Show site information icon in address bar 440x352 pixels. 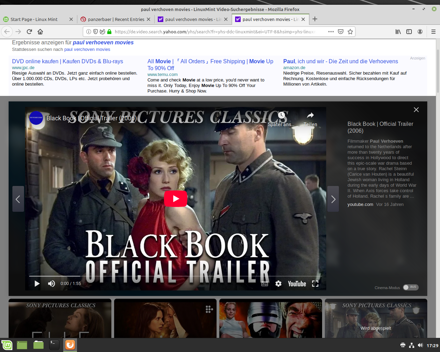coord(89,32)
